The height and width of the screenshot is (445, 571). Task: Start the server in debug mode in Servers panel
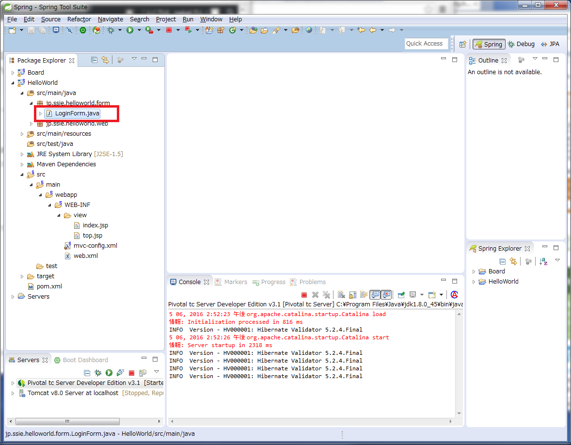pos(98,373)
